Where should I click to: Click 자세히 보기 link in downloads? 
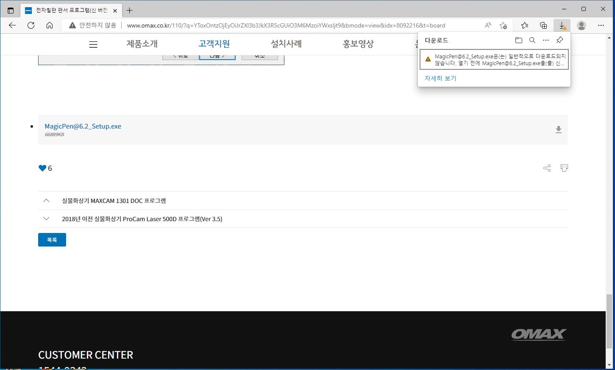coord(440,78)
